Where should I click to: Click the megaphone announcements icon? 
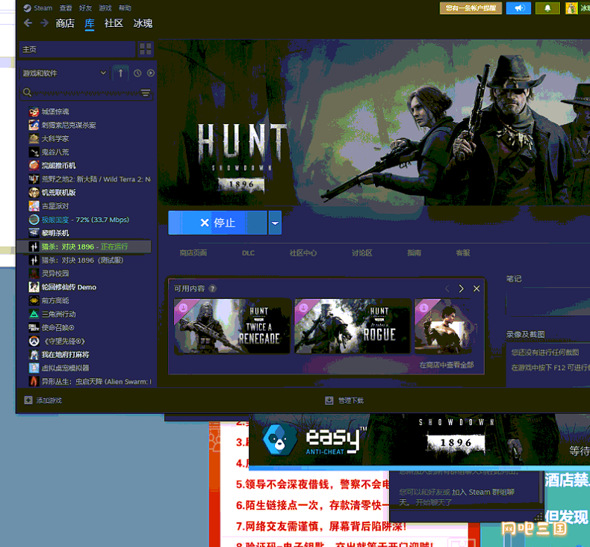(518, 8)
